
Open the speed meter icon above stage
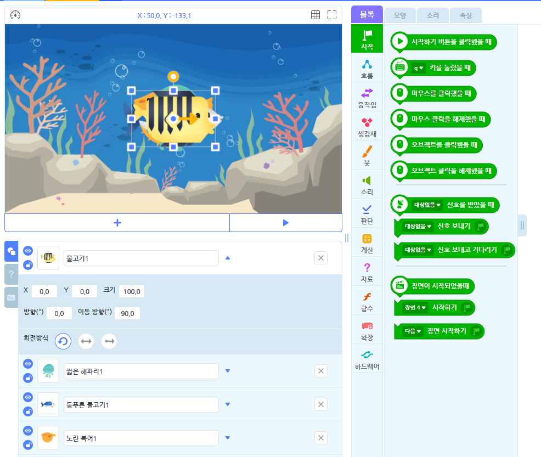pyautogui.click(x=15, y=15)
